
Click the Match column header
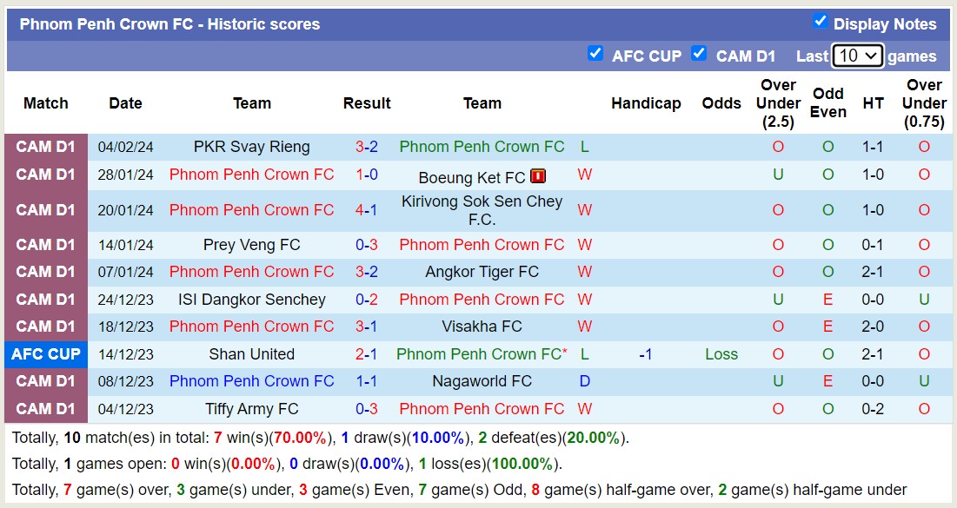pos(45,102)
